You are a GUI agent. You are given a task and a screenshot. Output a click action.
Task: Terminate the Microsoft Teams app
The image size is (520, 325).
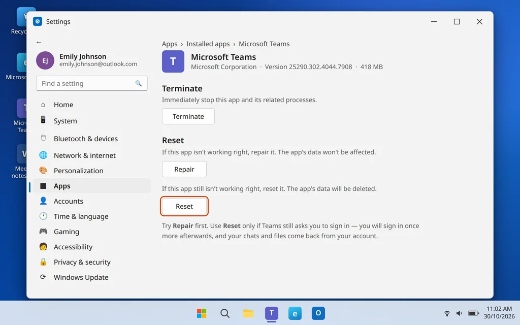[x=188, y=116]
